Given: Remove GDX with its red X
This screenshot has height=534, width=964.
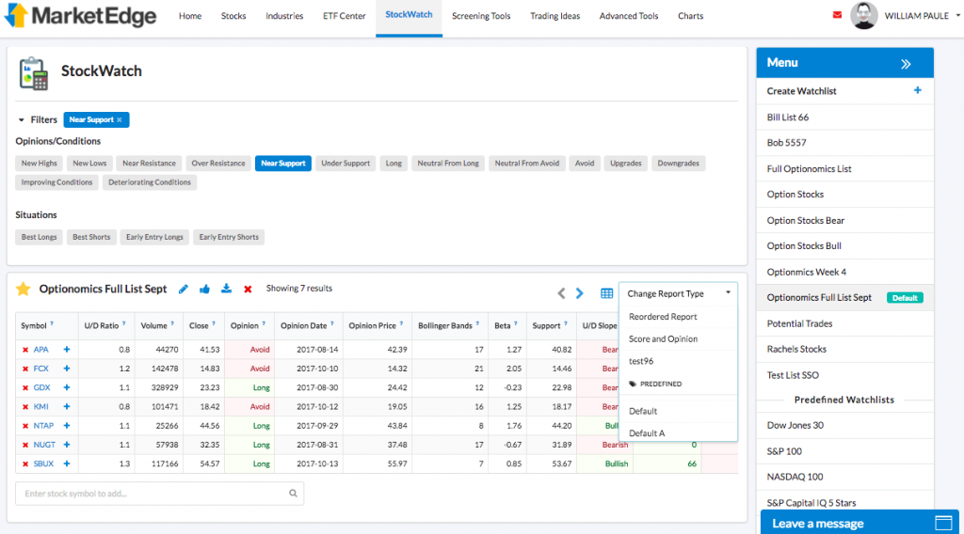Looking at the screenshot, I should pos(25,388).
